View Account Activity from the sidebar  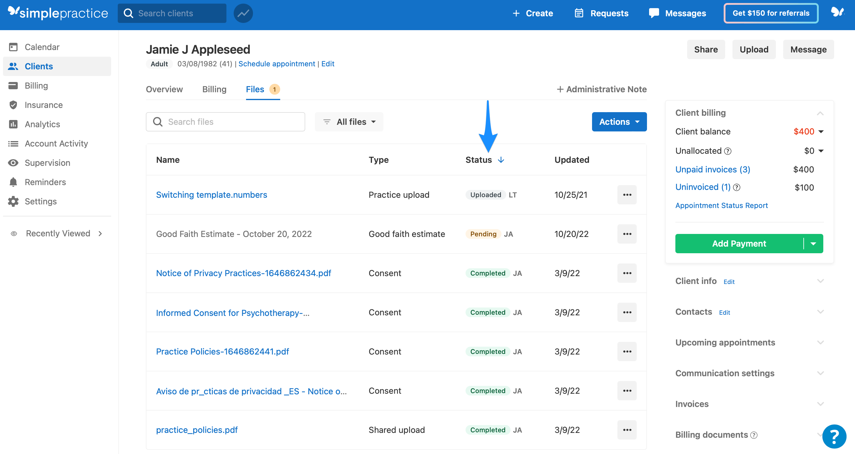point(56,143)
